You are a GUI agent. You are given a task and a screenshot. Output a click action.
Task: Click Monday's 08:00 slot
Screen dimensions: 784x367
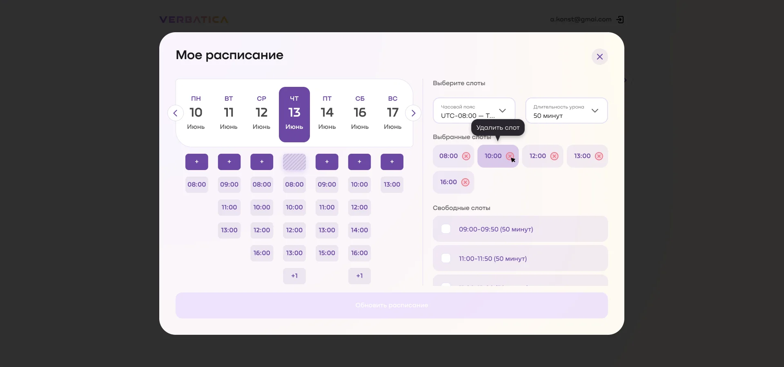[x=197, y=185]
